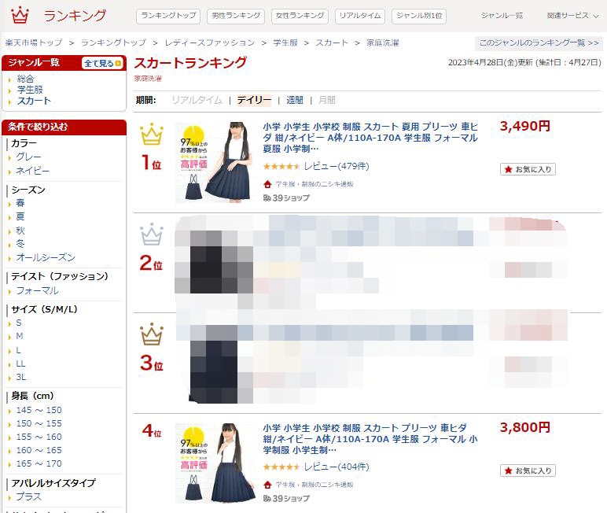Open the 関連サービス dropdown
Viewport: 607px width, 513px height.
tap(572, 16)
